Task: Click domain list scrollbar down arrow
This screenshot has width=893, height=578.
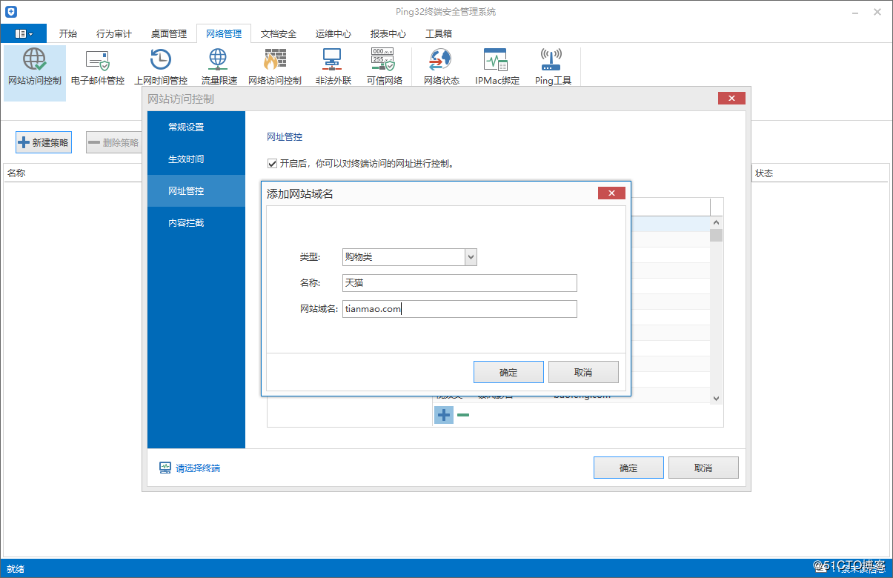Action: click(716, 398)
